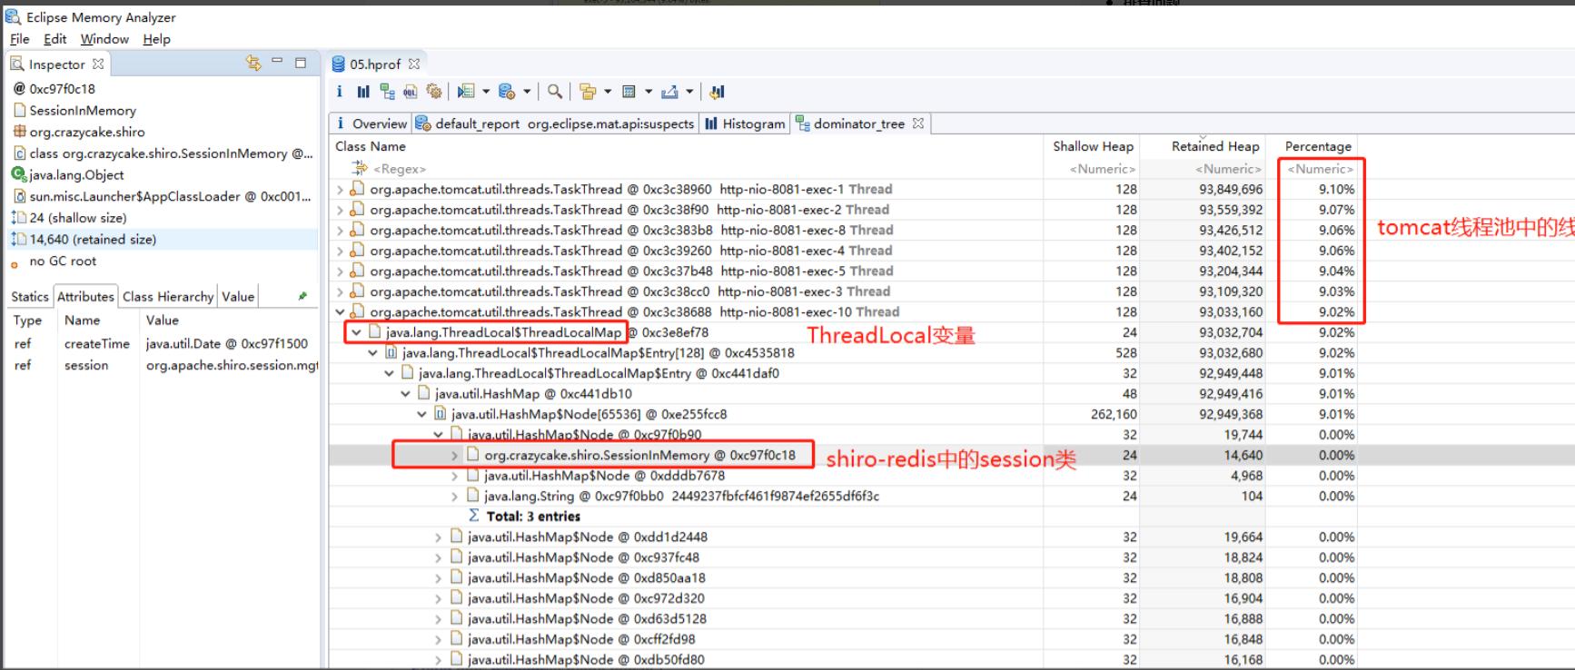Switch to the Class Hierarchy tab
The width and height of the screenshot is (1575, 670).
168,296
